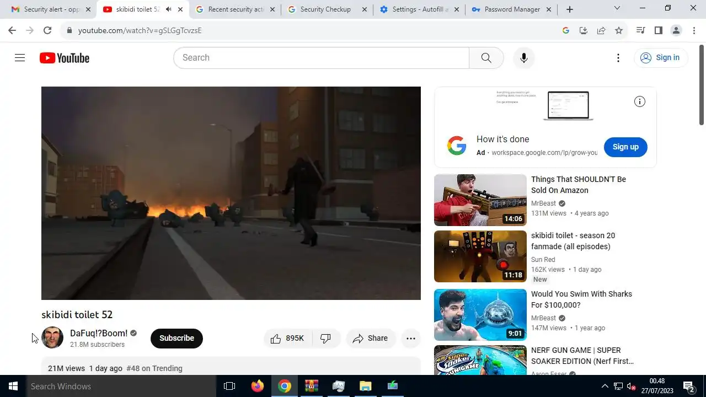Viewport: 706px width, 397px height.
Task: Expand tab search dropdown arrow
Action: point(617,8)
